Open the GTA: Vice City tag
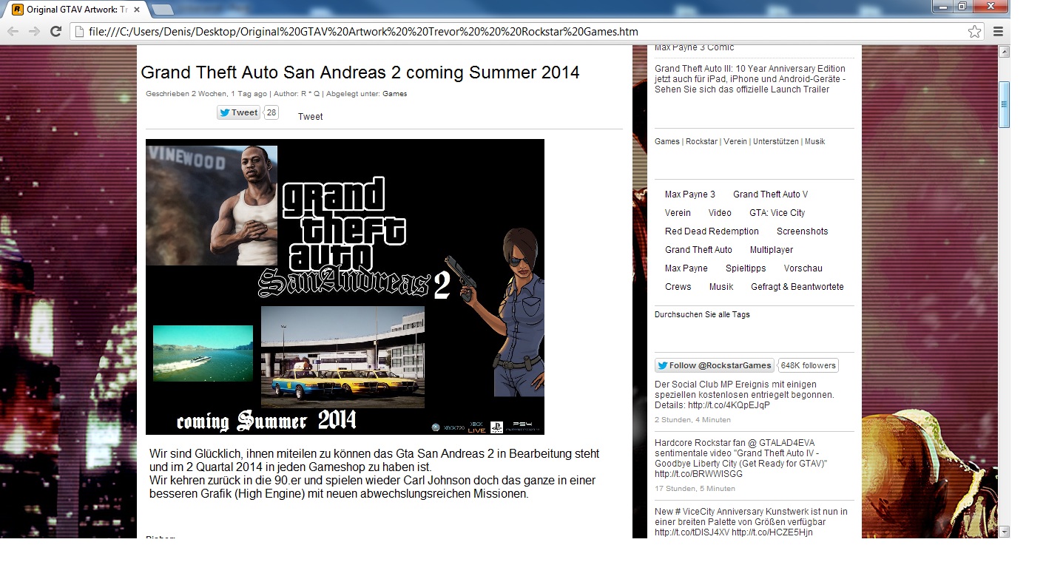 coord(777,213)
